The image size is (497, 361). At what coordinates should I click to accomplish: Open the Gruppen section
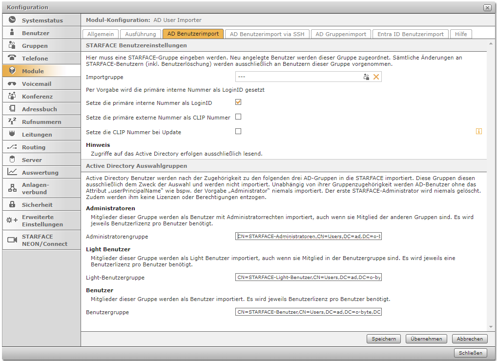pos(41,45)
